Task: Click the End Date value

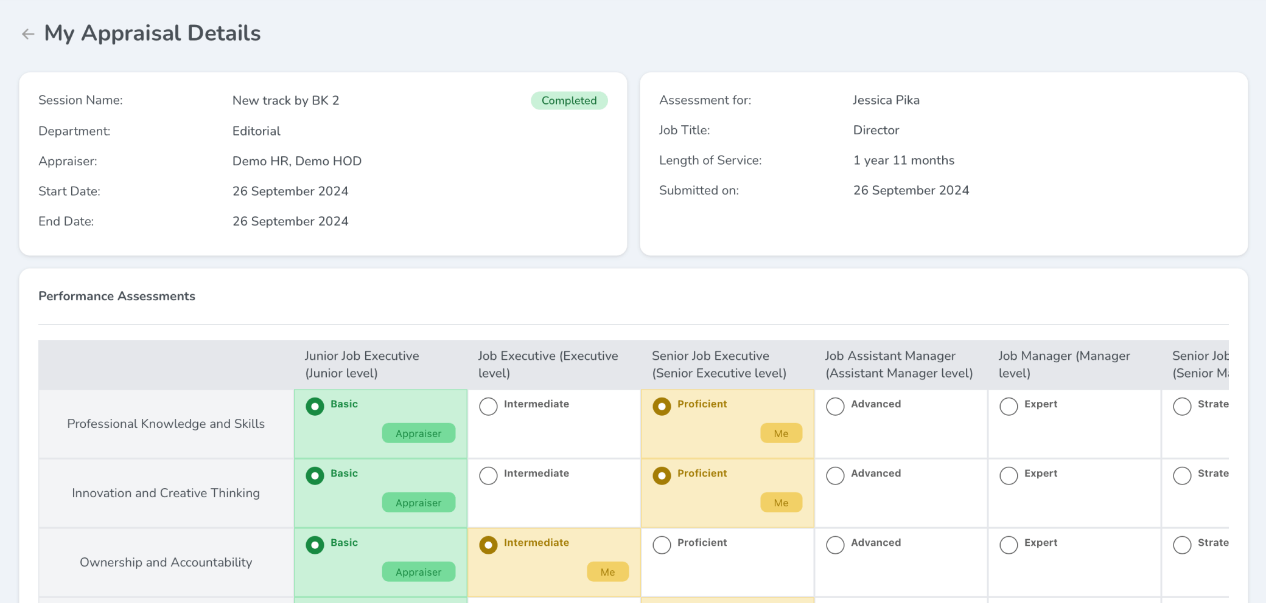Action: 290,221
